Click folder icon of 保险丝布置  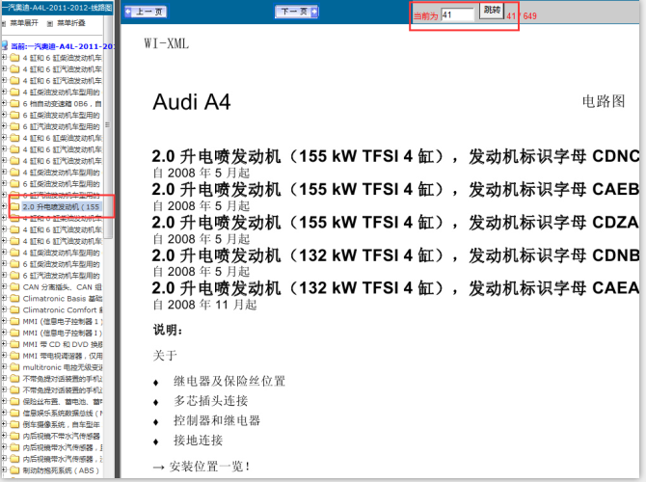click(x=14, y=402)
